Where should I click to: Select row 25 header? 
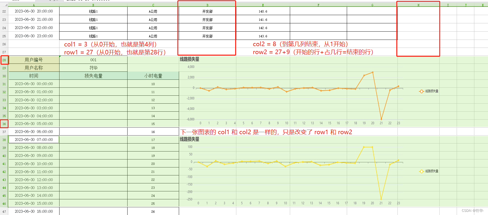[x=4, y=36]
